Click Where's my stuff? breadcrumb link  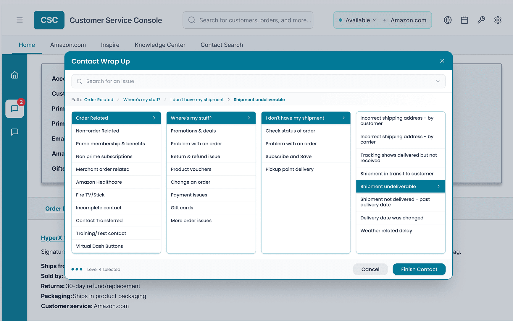coord(142,100)
